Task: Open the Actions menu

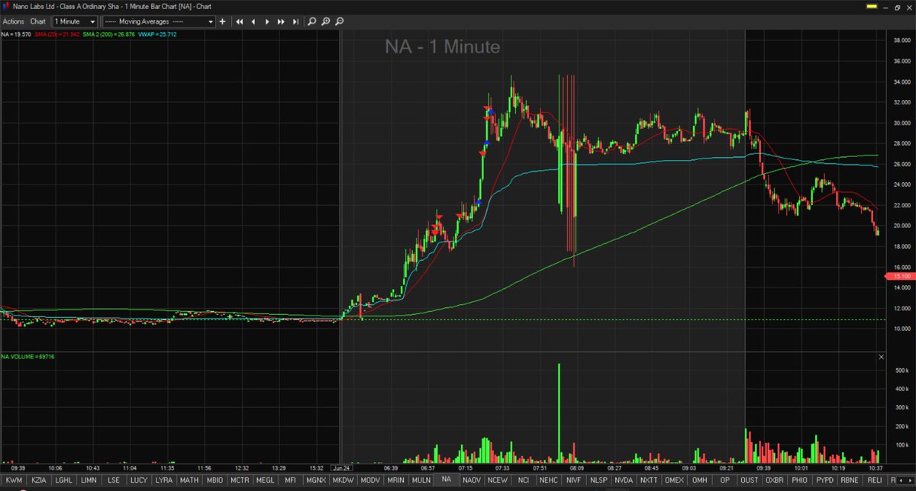Action: (14, 22)
